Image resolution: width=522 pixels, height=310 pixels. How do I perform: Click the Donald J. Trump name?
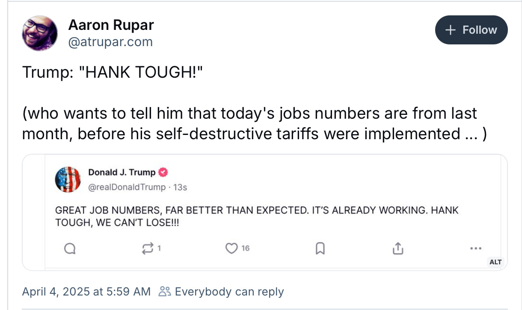[x=122, y=173]
